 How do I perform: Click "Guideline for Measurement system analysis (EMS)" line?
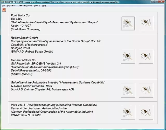point(45,67)
